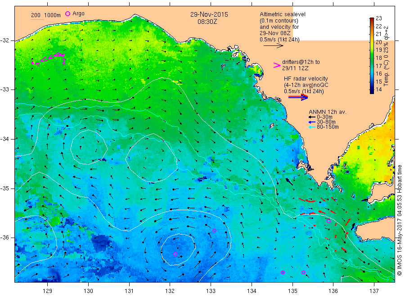The width and height of the screenshot is (405, 297).
Task: Click the '0-30m' depth label
Action: (324, 117)
